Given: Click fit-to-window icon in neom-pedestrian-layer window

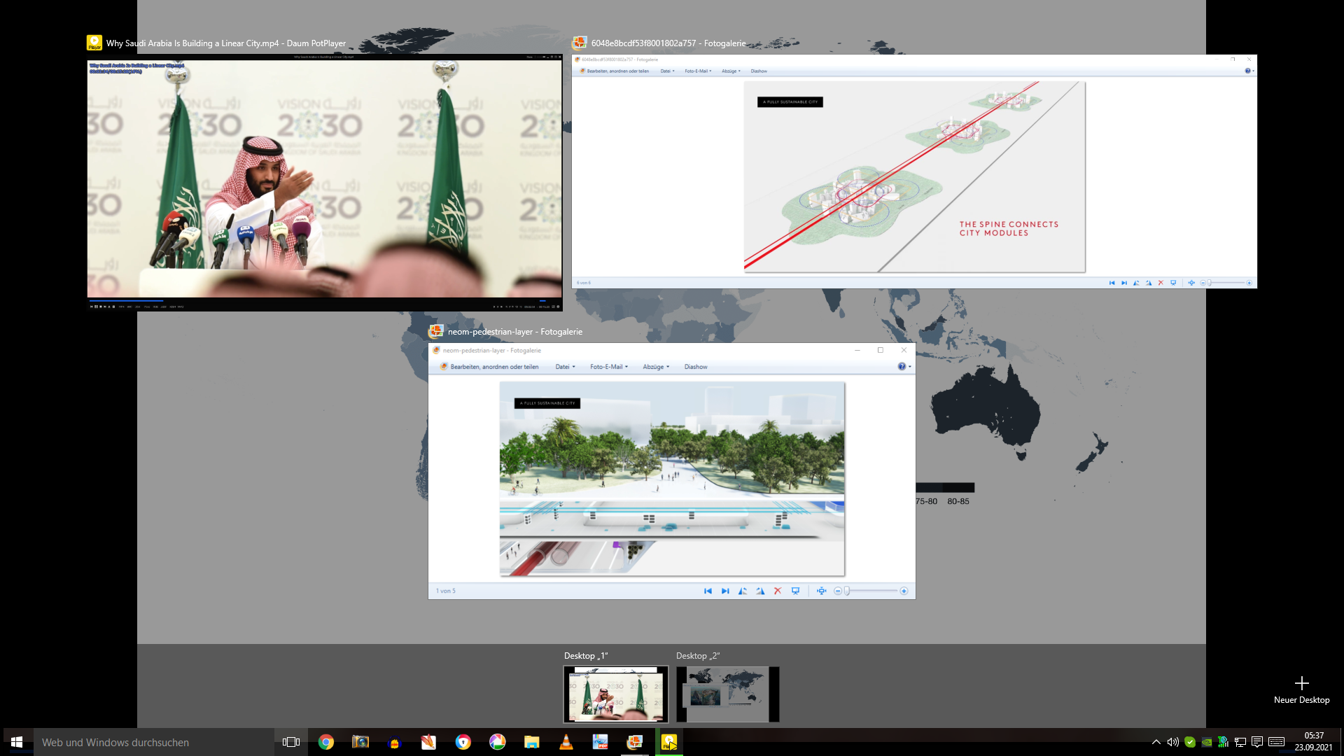Looking at the screenshot, I should pos(821,591).
